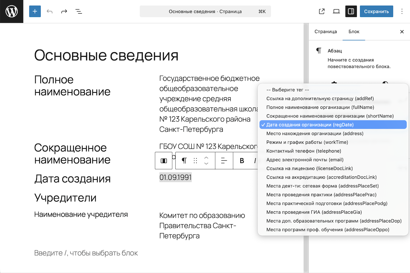Click the paragraph block type icon in toolbar
The width and height of the screenshot is (410, 273).
click(x=184, y=161)
